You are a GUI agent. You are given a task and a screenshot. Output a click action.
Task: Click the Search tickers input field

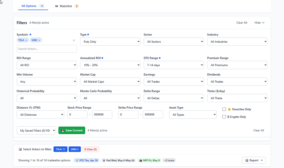pyautogui.click(x=47, y=49)
